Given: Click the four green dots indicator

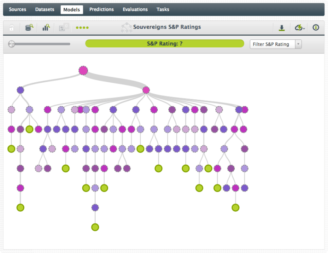Looking at the screenshot, I should (x=82, y=28).
